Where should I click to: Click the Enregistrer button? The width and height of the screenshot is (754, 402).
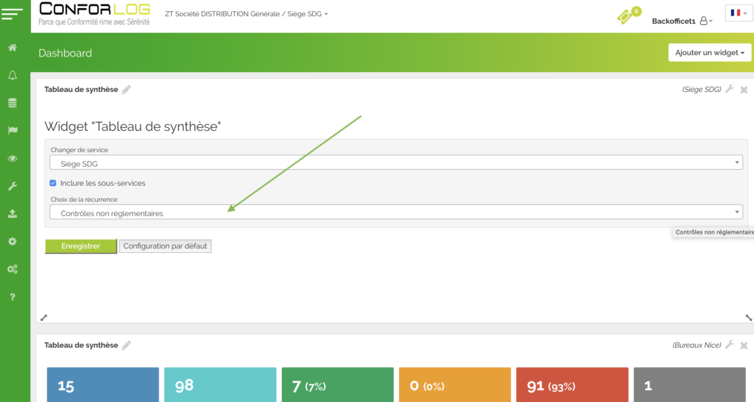tap(80, 246)
